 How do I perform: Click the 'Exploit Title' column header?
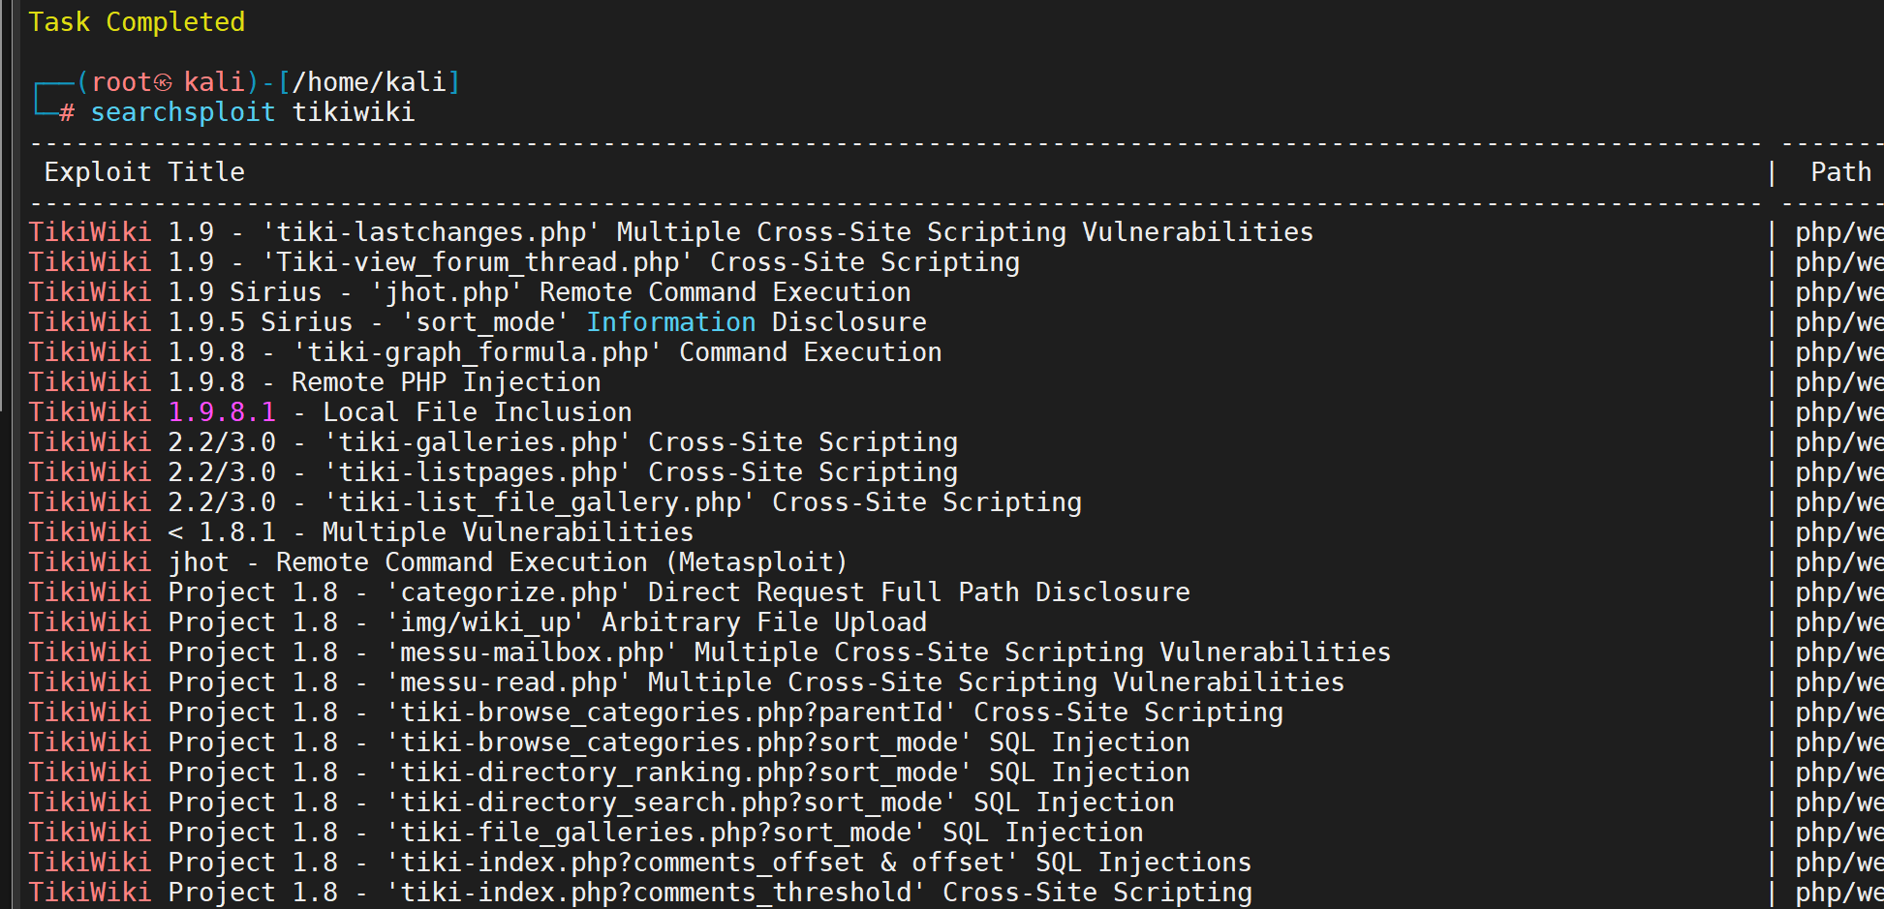coord(144,172)
